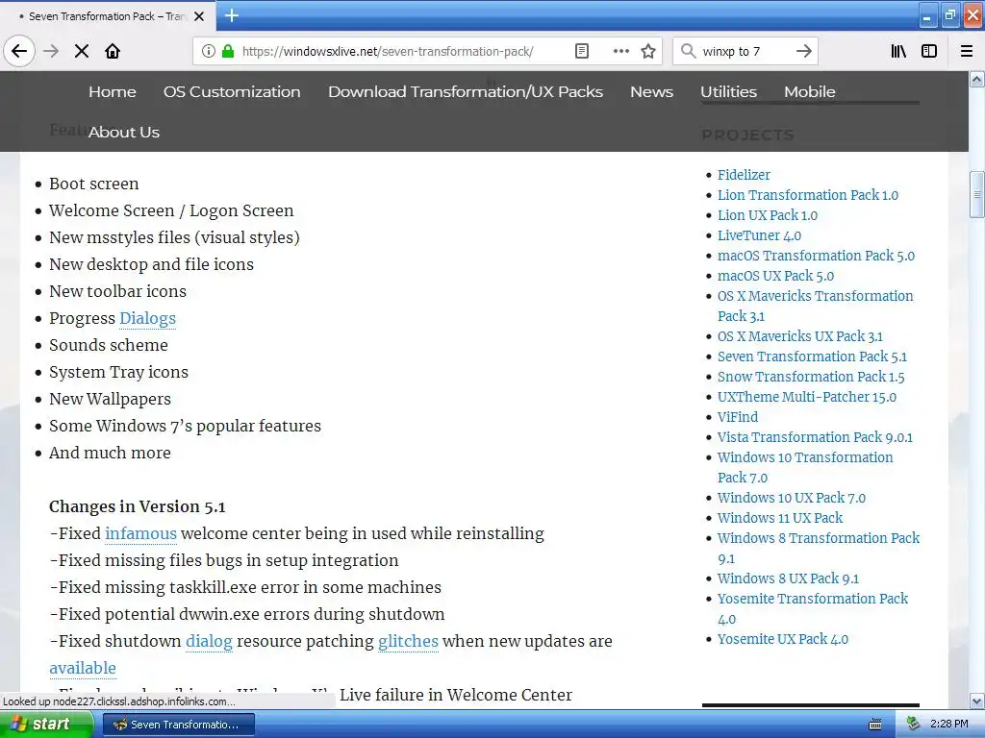
Task: Open the Home menu item
Action: [x=113, y=91]
